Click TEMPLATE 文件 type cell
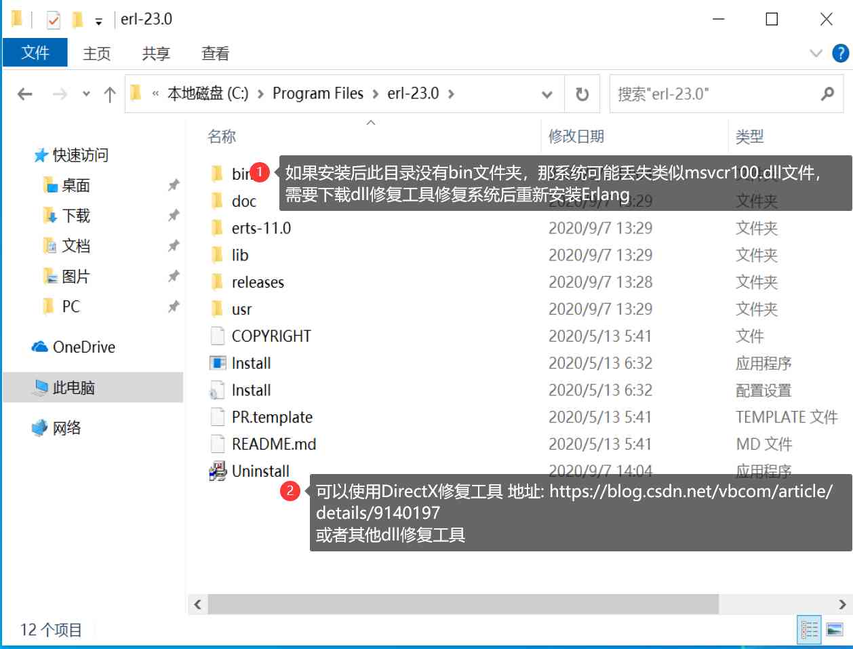Image resolution: width=853 pixels, height=649 pixels. pyautogui.click(x=787, y=417)
